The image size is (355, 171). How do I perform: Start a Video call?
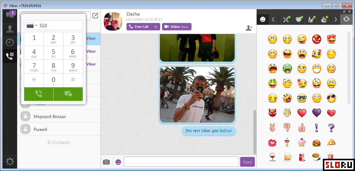[x=177, y=27]
